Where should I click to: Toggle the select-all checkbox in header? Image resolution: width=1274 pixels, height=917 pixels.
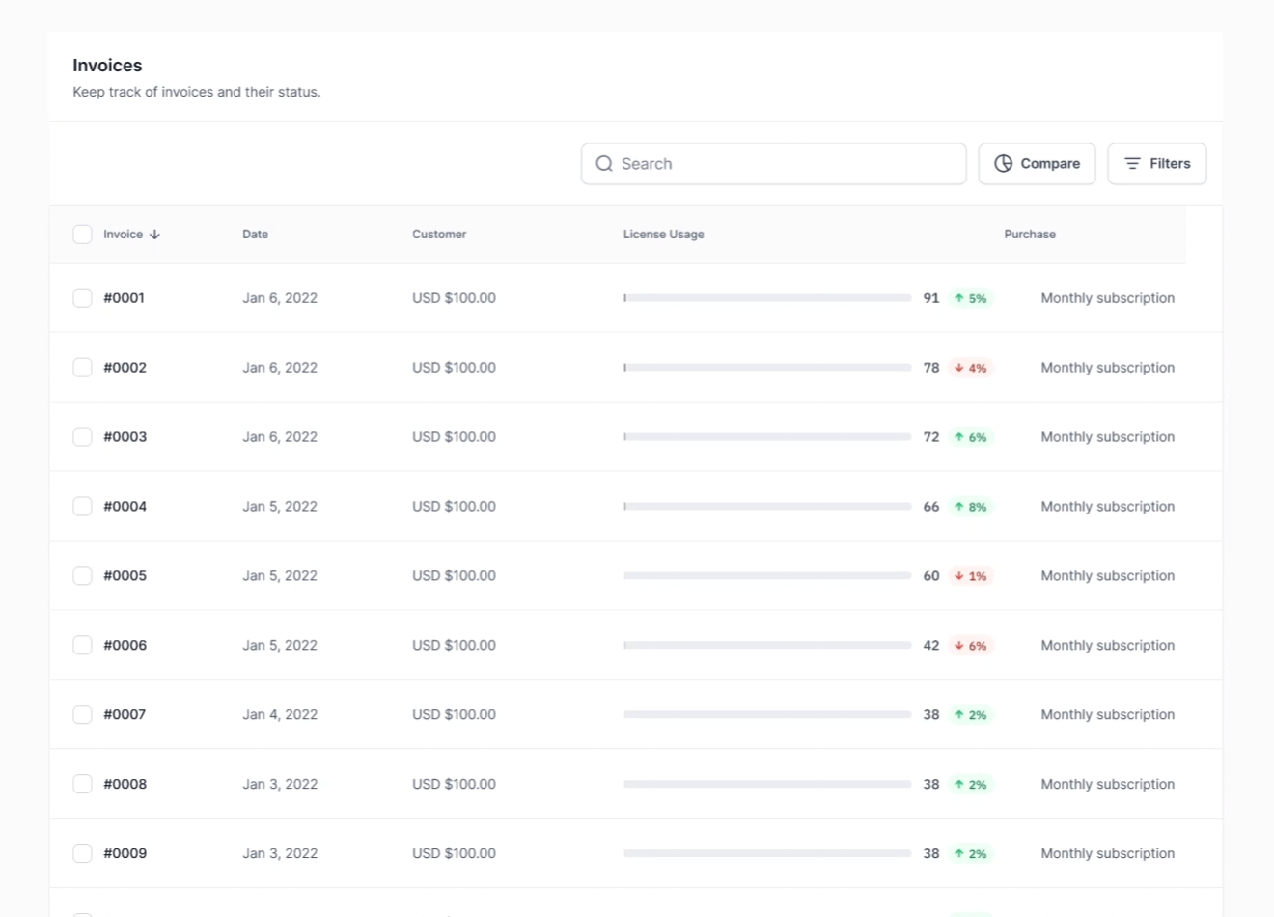click(x=83, y=235)
